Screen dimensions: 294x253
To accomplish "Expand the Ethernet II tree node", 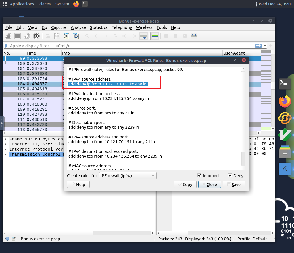I will coord(6,144).
